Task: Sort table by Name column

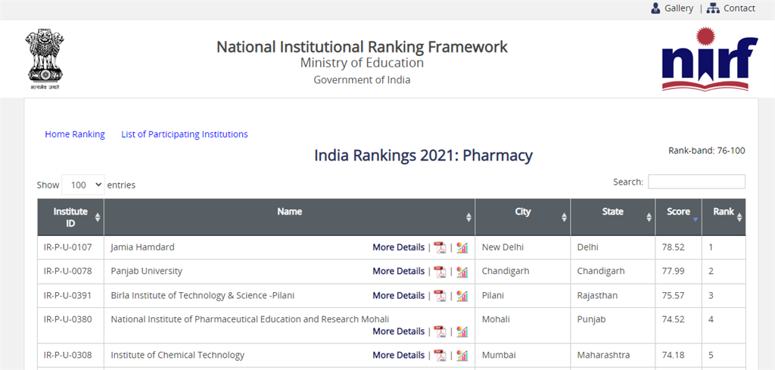Action: click(289, 217)
